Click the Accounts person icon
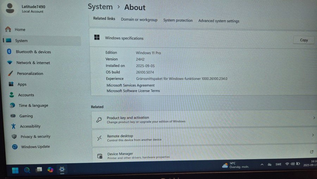 pyautogui.click(x=12, y=95)
